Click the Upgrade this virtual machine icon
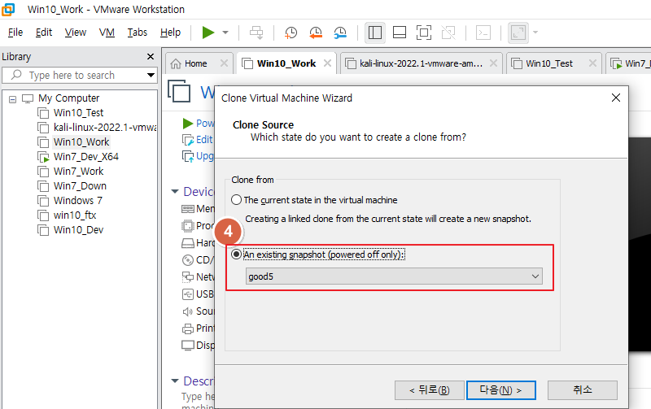This screenshot has width=651, height=409. (188, 156)
